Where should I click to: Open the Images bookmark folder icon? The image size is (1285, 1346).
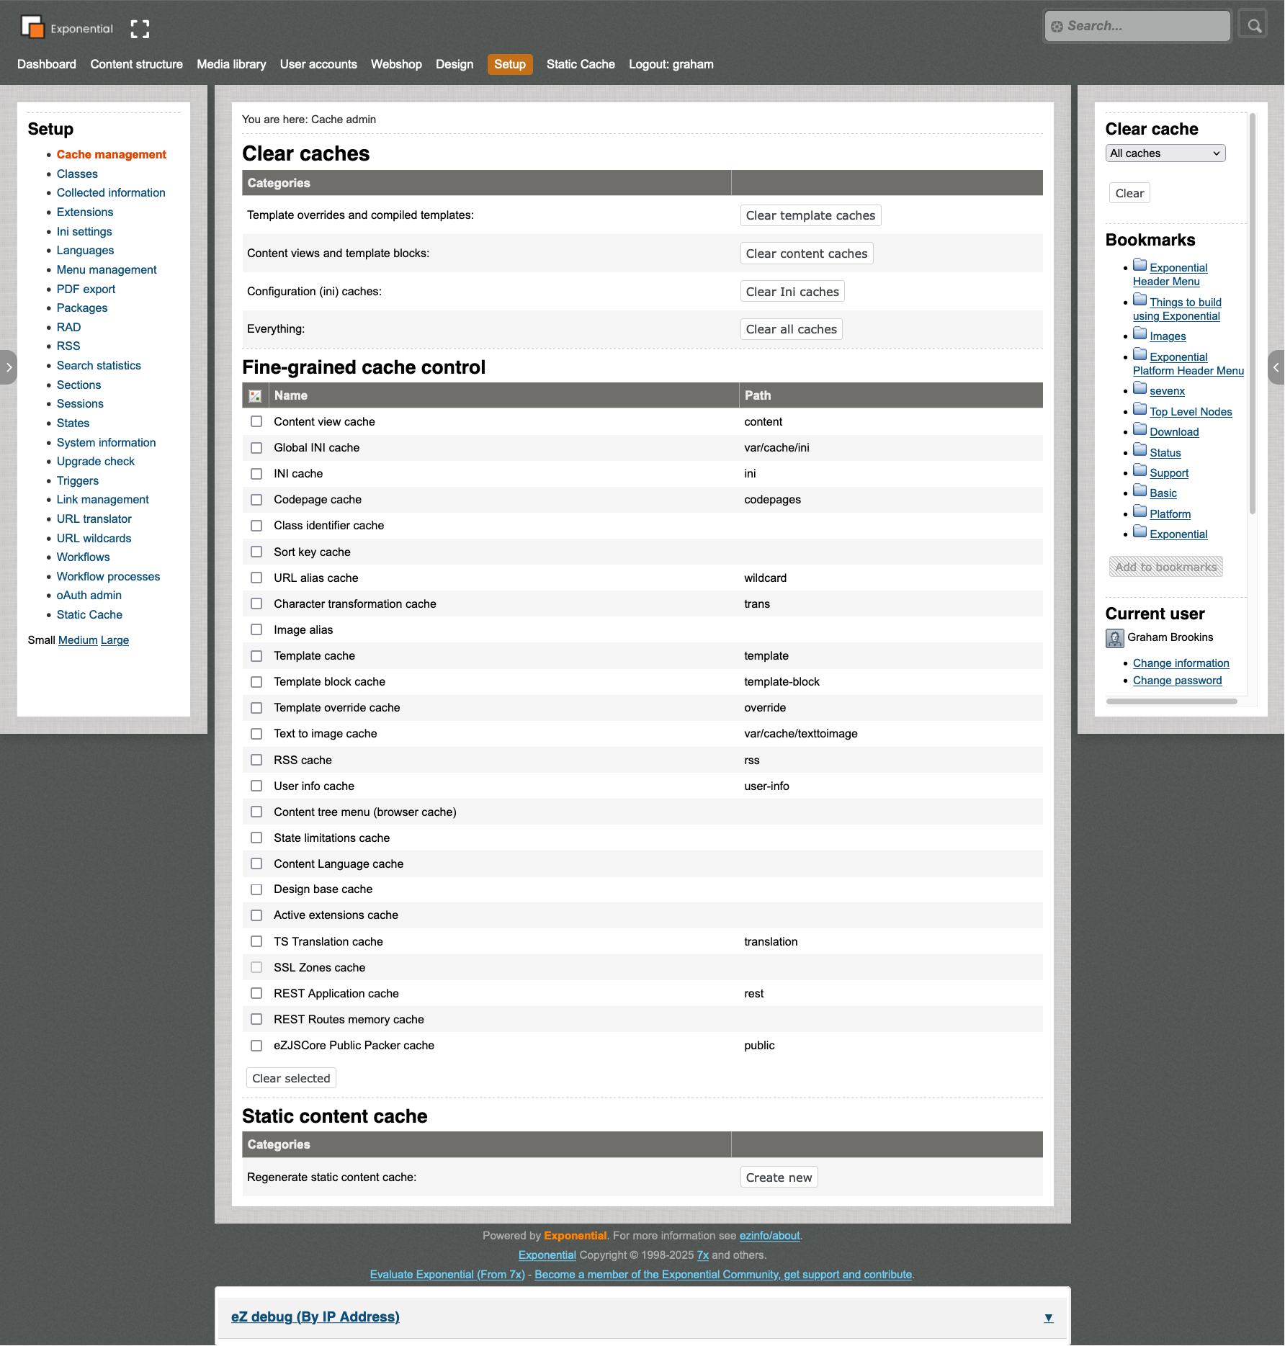coord(1140,333)
